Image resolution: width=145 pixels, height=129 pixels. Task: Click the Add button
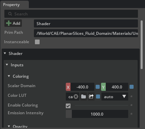click(x=13, y=23)
